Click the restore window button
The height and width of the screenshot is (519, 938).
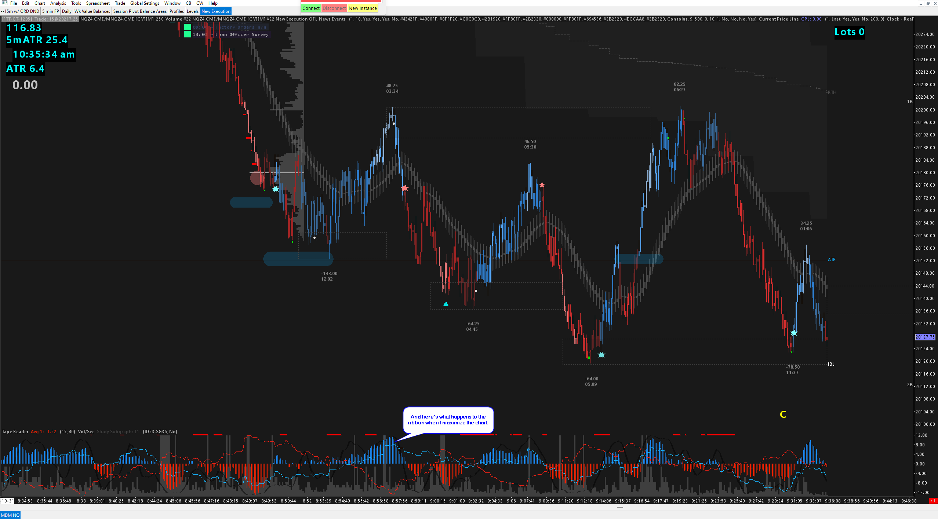pyautogui.click(x=927, y=3)
